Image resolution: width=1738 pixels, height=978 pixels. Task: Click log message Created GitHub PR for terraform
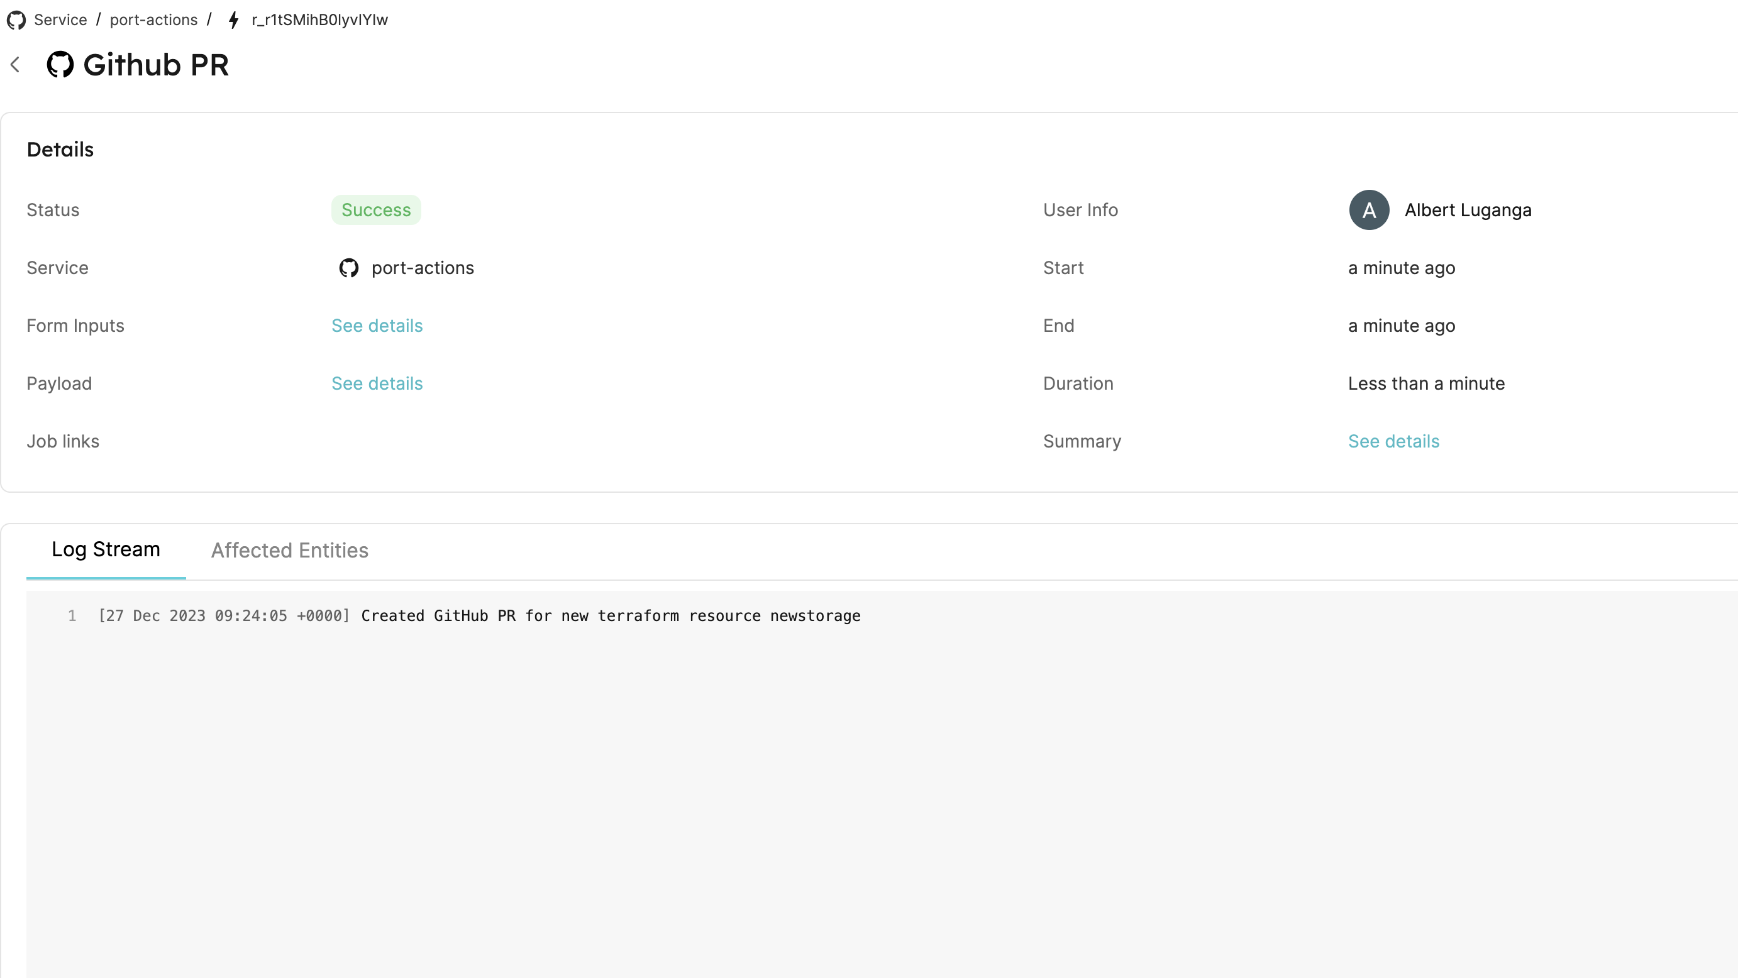[611, 616]
